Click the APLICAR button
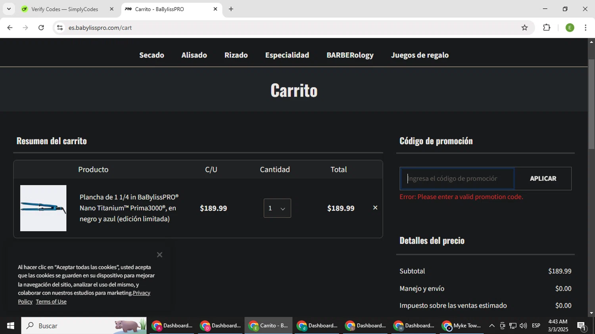Image resolution: width=595 pixels, height=334 pixels. click(x=543, y=179)
